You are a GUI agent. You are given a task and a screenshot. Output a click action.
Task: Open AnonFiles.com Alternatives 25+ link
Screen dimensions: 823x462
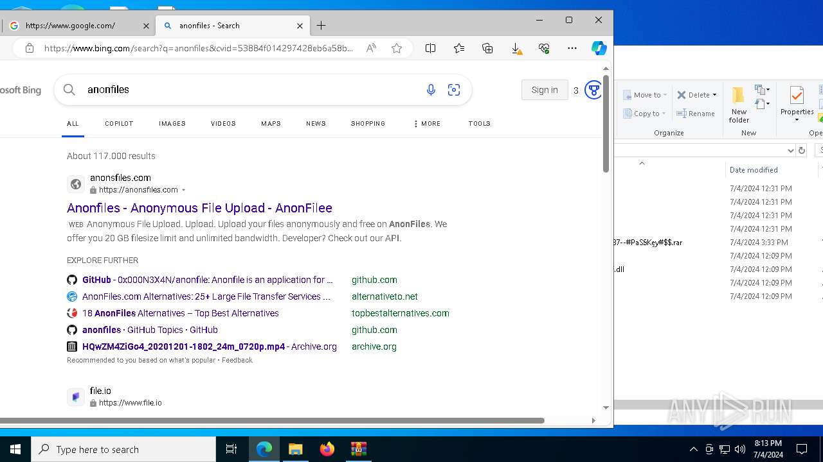[206, 296]
